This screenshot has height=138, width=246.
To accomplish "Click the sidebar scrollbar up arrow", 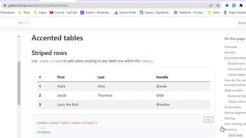I will [19, 37].
